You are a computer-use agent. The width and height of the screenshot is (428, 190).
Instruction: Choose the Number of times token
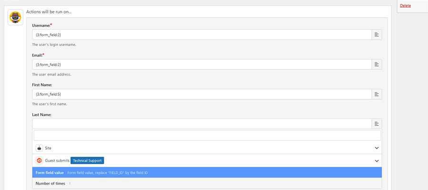point(51,183)
